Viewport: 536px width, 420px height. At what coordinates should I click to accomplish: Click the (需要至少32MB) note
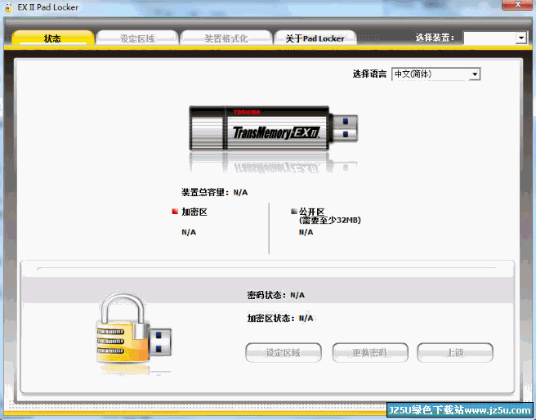tap(330, 221)
